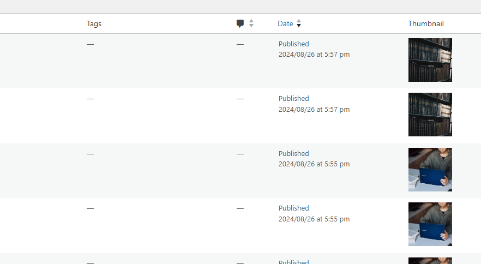Click the first row's 5:57 pm date
This screenshot has width=481, height=264.
pos(314,55)
